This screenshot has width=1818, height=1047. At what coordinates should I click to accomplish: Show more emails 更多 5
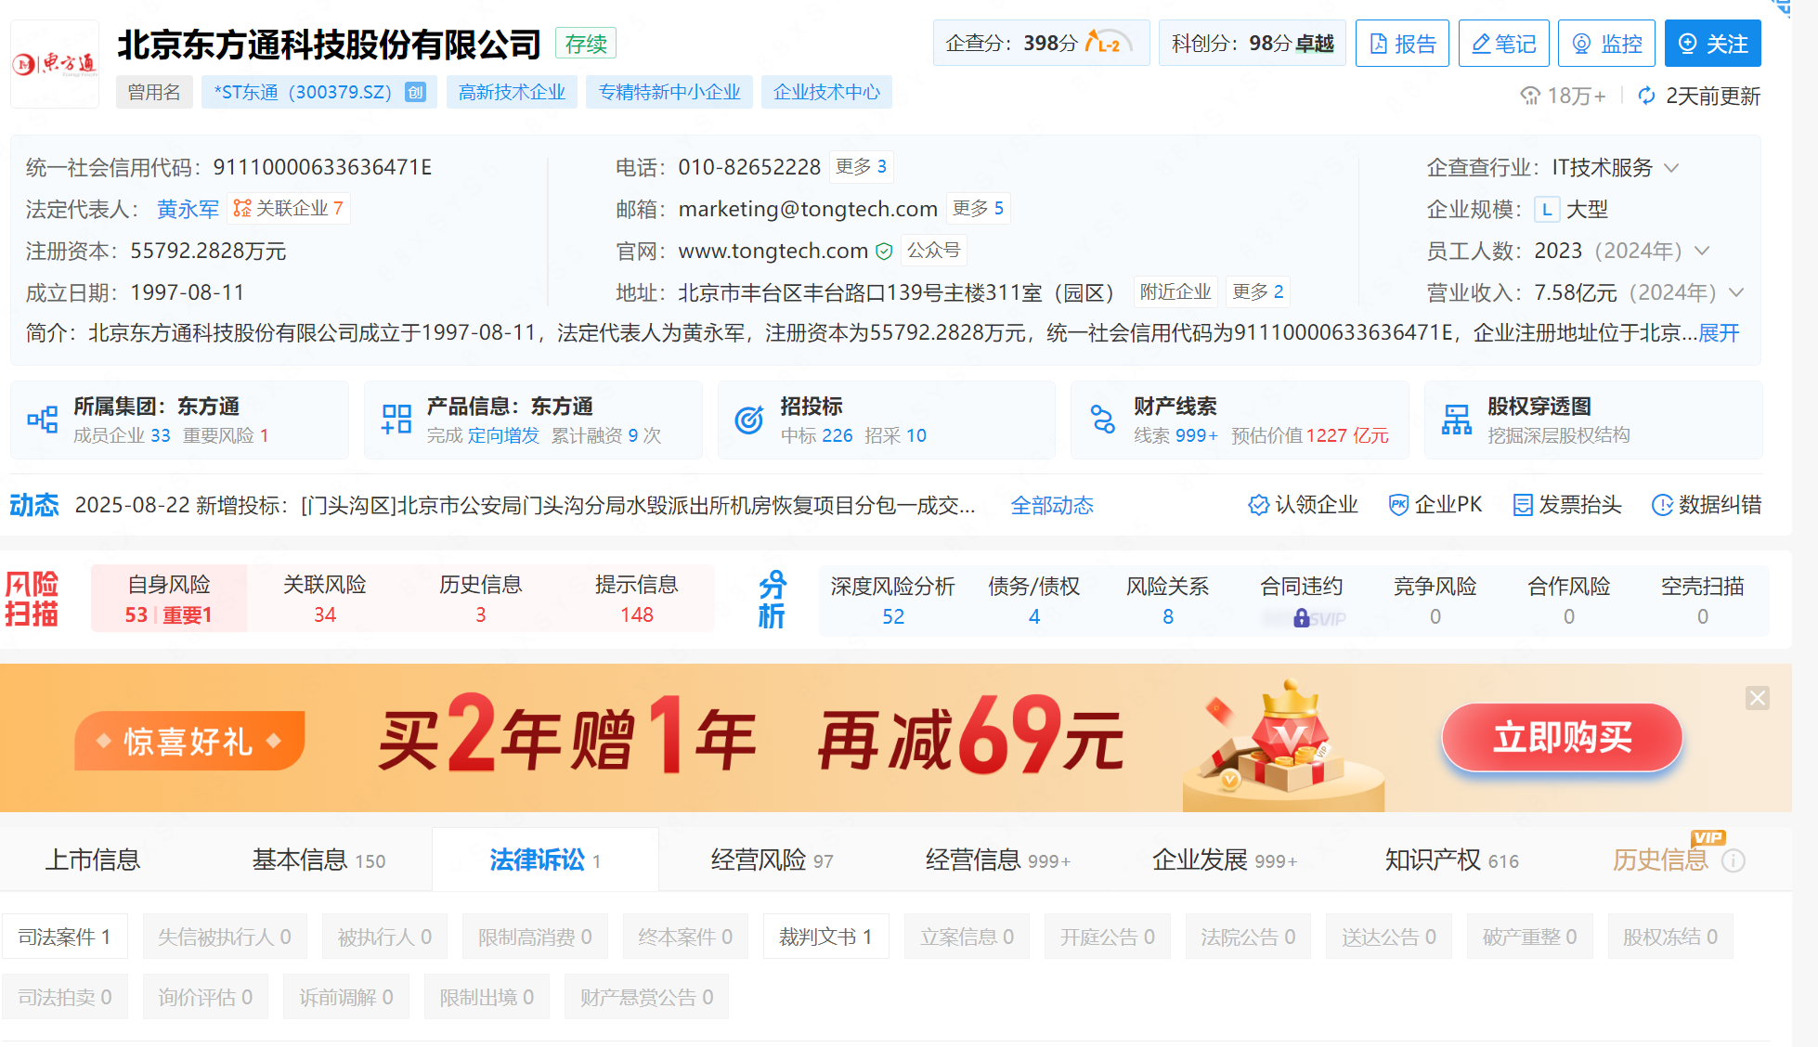tap(978, 208)
